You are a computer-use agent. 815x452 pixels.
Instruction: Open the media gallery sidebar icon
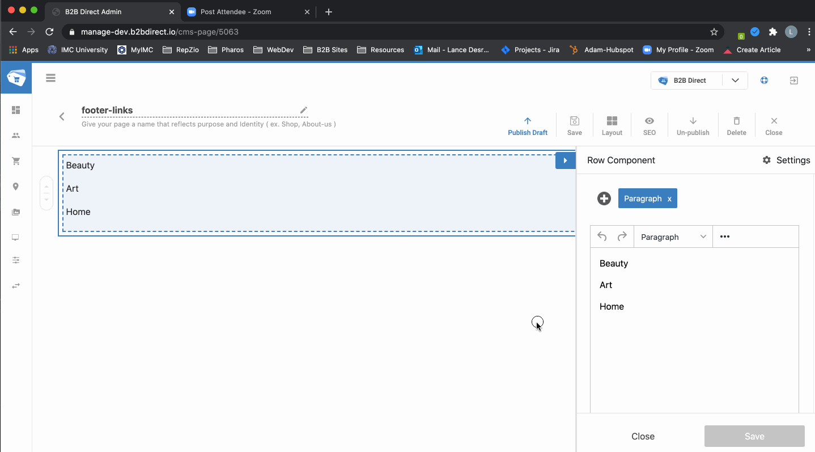tap(16, 212)
